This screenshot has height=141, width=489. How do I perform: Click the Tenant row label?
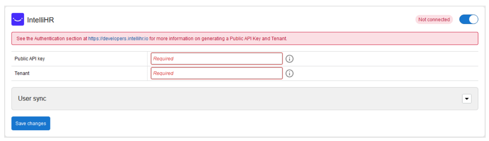(x=22, y=73)
